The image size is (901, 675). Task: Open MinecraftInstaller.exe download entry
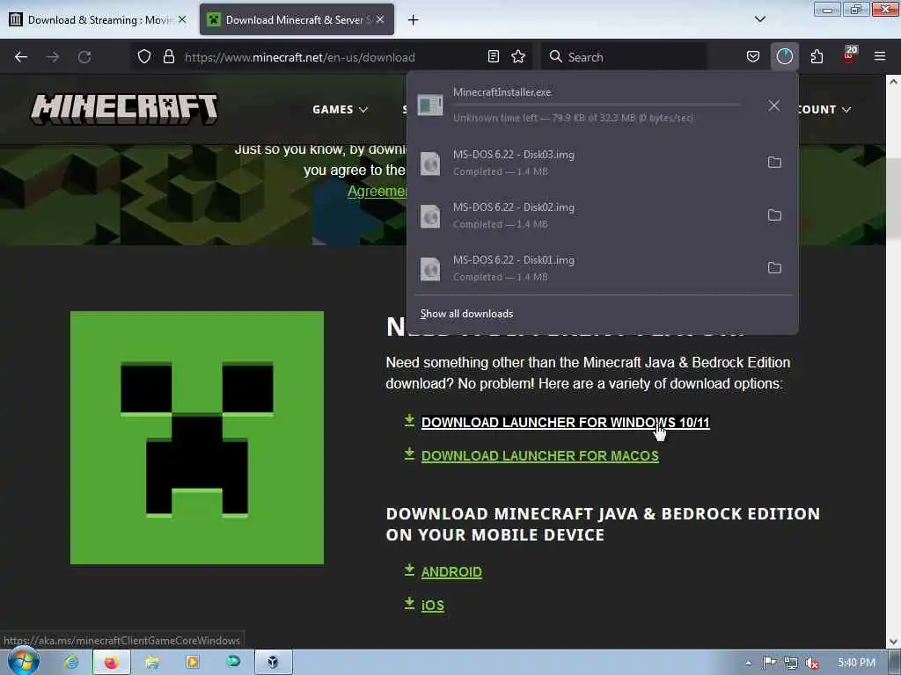click(583, 105)
